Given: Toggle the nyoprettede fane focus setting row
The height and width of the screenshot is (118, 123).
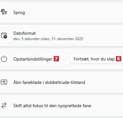Looking at the screenshot, I should point(61,105).
